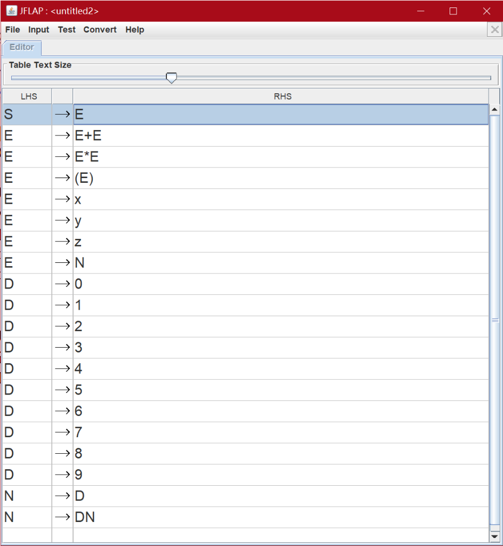Select the RHS cell containing digit 1
The height and width of the screenshot is (546, 503).
click(x=281, y=306)
